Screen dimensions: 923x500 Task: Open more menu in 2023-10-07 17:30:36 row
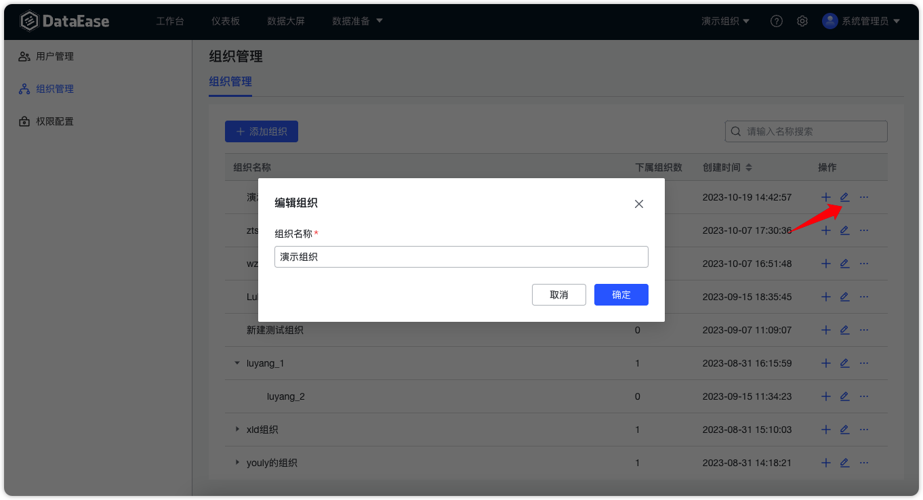point(864,230)
